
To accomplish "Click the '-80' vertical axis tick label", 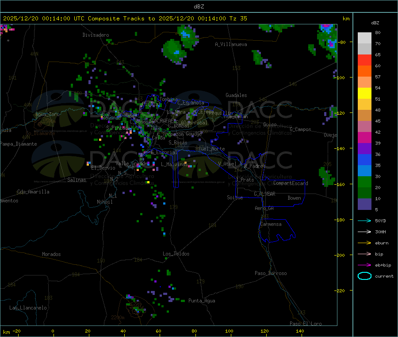I will point(342,42).
